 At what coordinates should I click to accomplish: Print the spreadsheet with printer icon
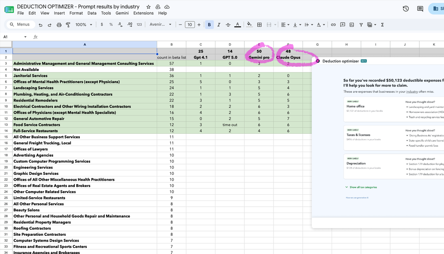click(x=59, y=25)
